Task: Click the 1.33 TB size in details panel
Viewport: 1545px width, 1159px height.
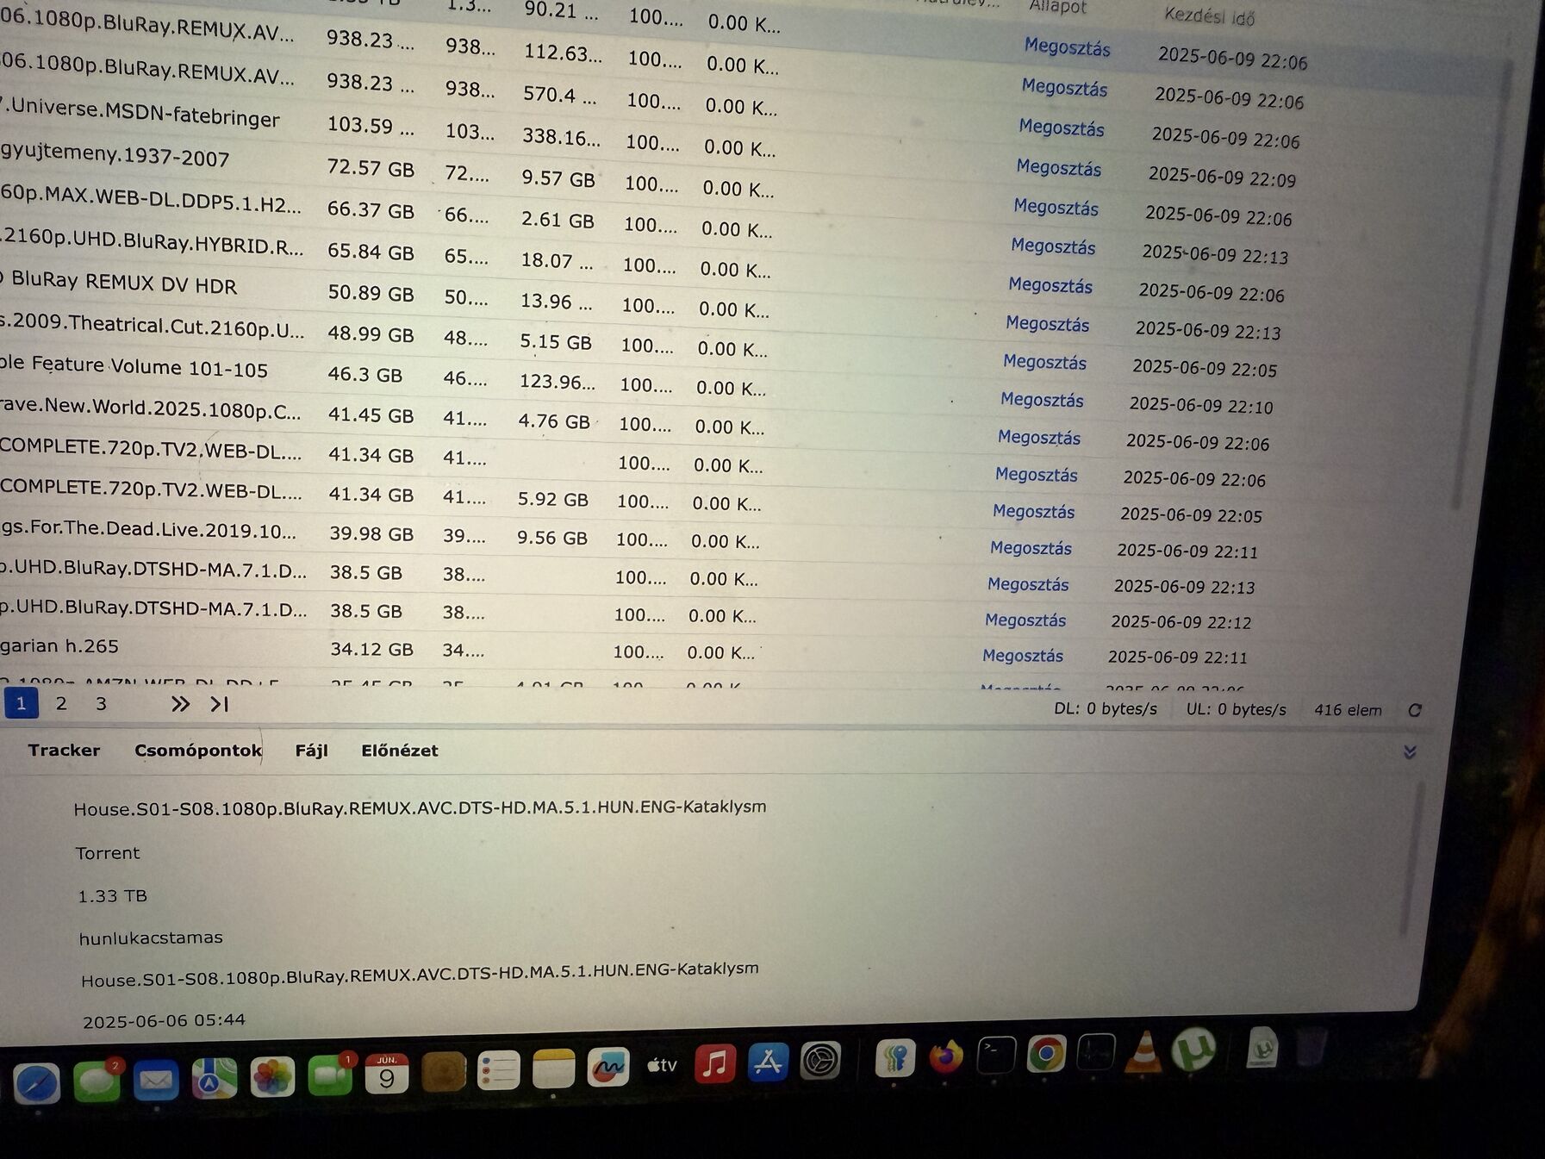Action: click(x=113, y=896)
